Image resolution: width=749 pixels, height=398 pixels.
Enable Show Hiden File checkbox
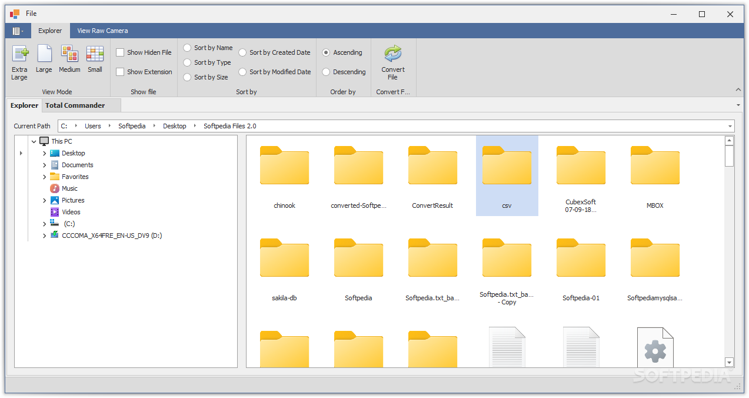(120, 52)
